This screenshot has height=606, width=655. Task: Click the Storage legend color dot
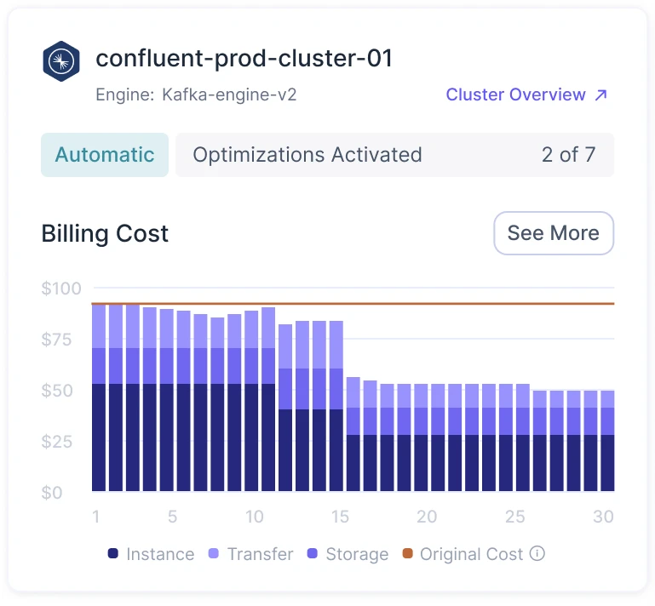click(313, 553)
